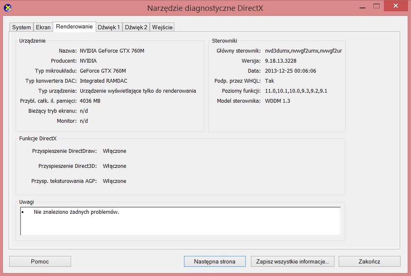This screenshot has width=411, height=276.
Task: Click the 'Przysp. teksturowania AGP:' label
Action: coord(64,181)
